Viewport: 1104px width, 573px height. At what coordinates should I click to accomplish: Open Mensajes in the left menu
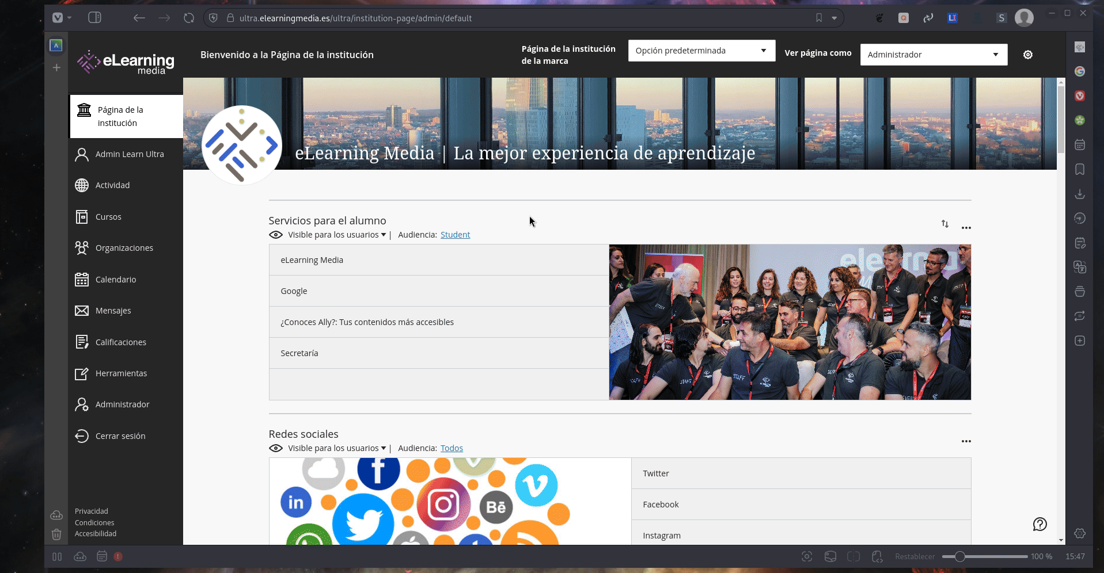(126, 311)
